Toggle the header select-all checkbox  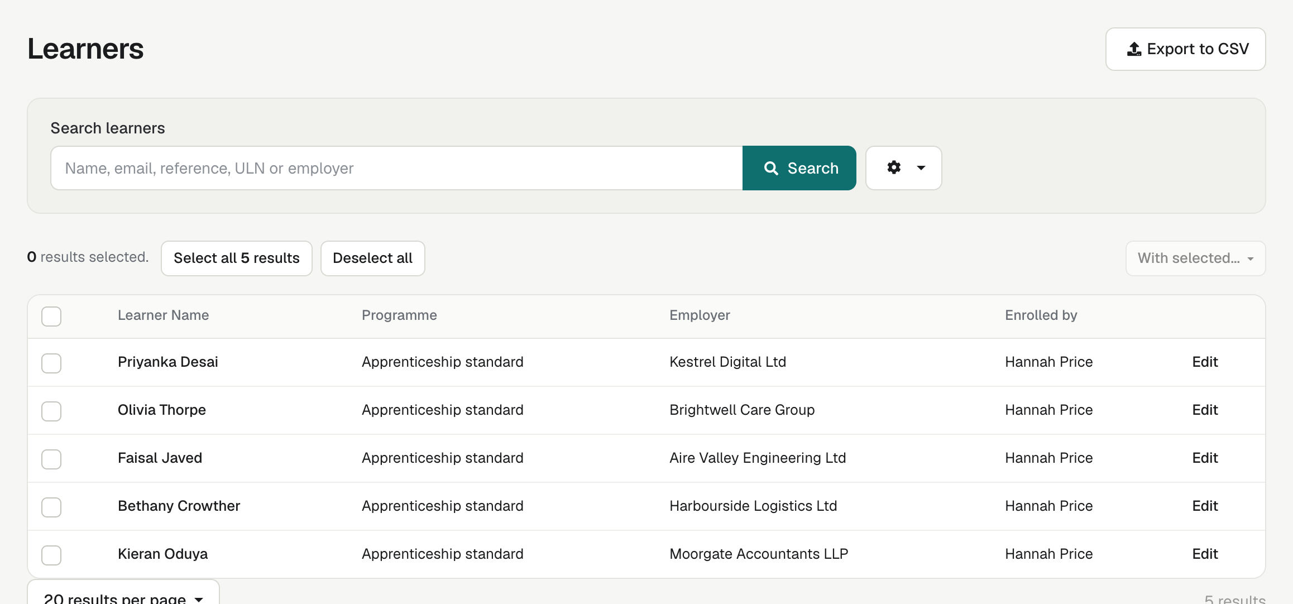point(51,316)
